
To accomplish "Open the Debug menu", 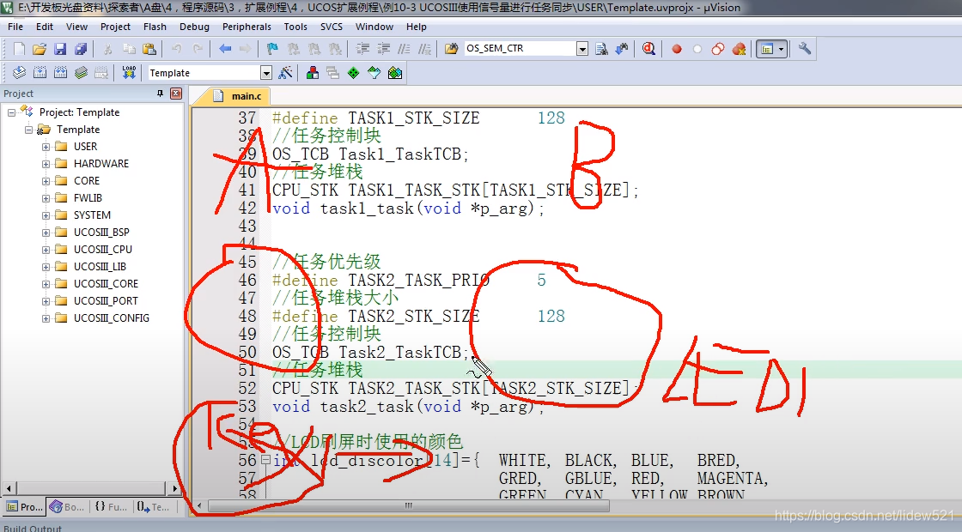I will click(x=194, y=27).
